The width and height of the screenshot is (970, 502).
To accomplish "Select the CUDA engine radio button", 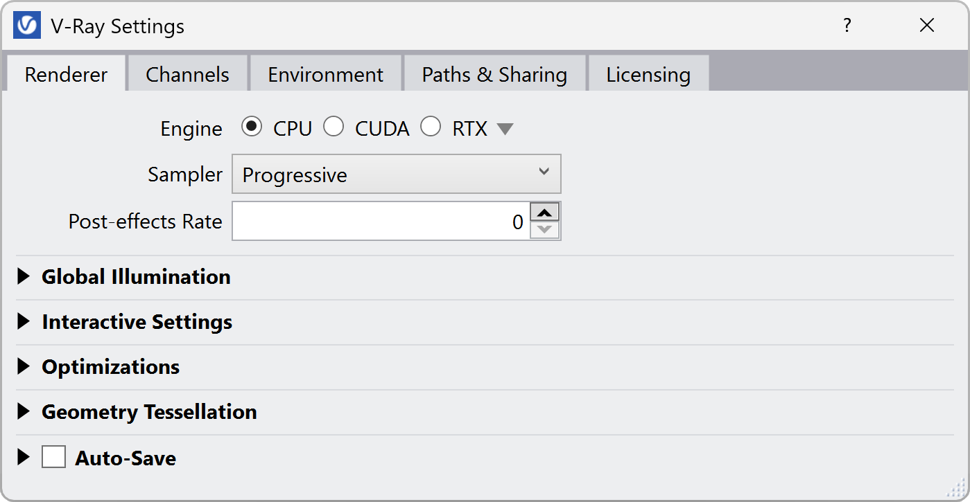I will pyautogui.click(x=334, y=127).
